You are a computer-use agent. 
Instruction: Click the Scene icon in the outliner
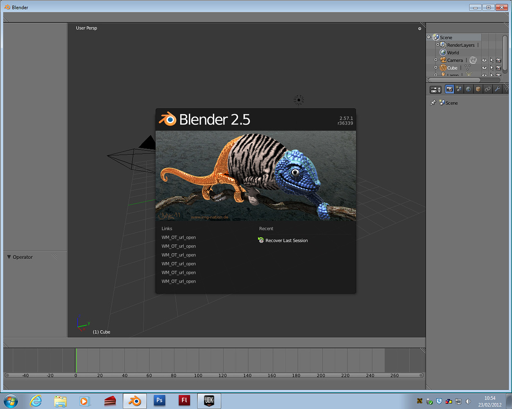coord(436,37)
